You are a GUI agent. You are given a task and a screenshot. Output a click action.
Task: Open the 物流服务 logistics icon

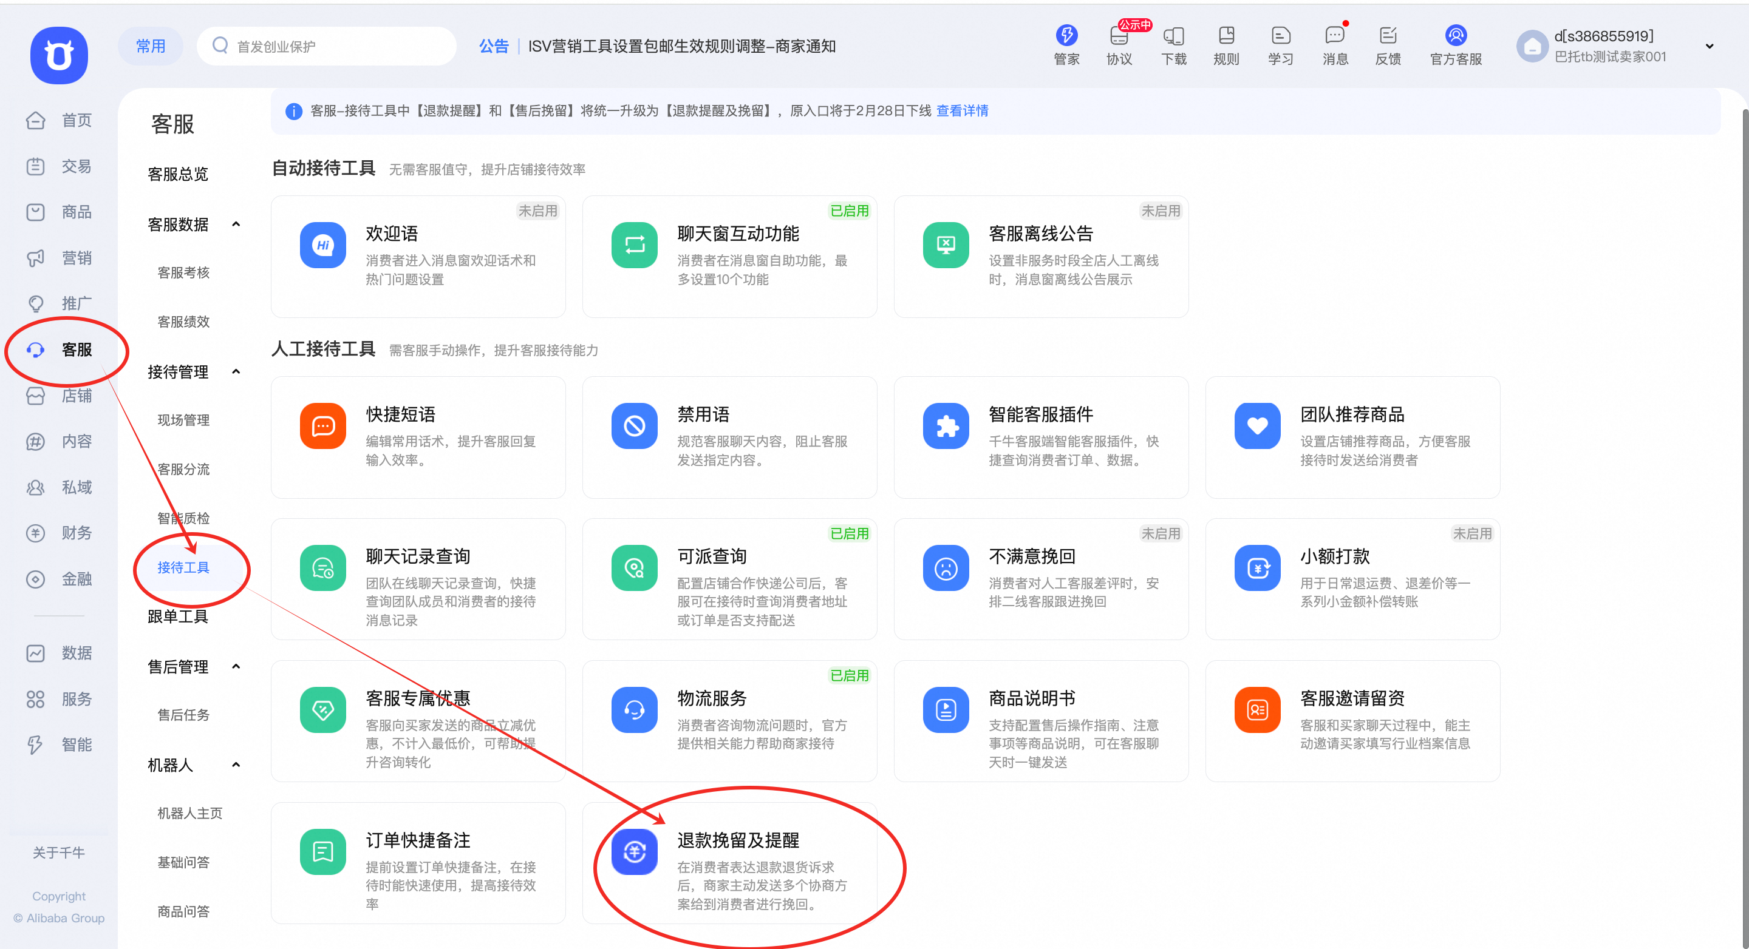(634, 709)
